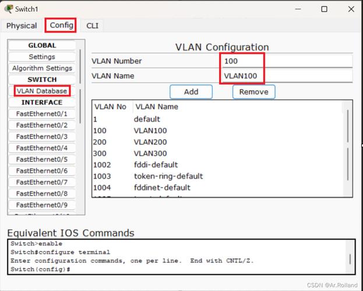
Task: Click the VLAN No column header
Action: click(x=111, y=107)
